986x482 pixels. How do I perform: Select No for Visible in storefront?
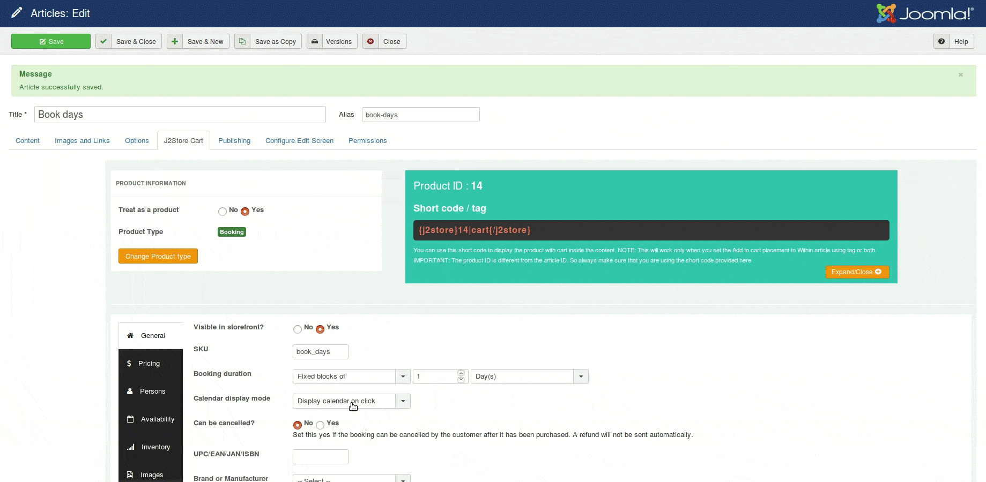pos(298,329)
